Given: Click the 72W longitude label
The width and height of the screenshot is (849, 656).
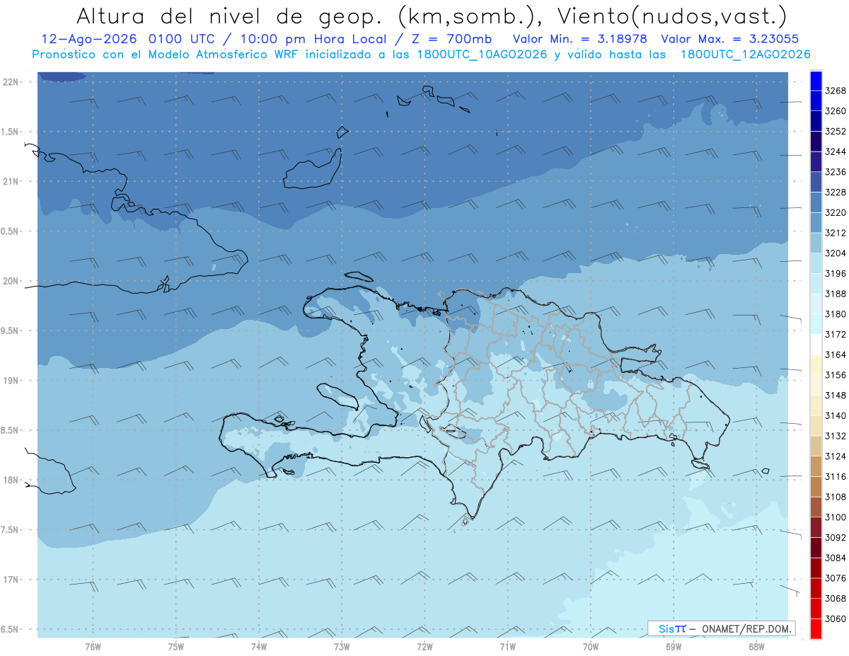Looking at the screenshot, I should coord(425,647).
